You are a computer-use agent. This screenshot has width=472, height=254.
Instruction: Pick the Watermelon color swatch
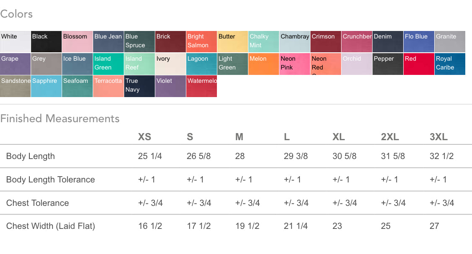(201, 86)
